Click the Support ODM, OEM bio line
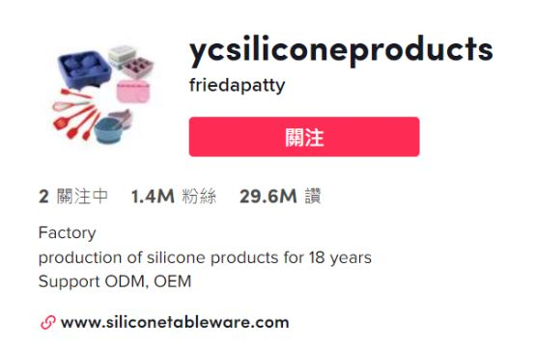 click(x=115, y=281)
